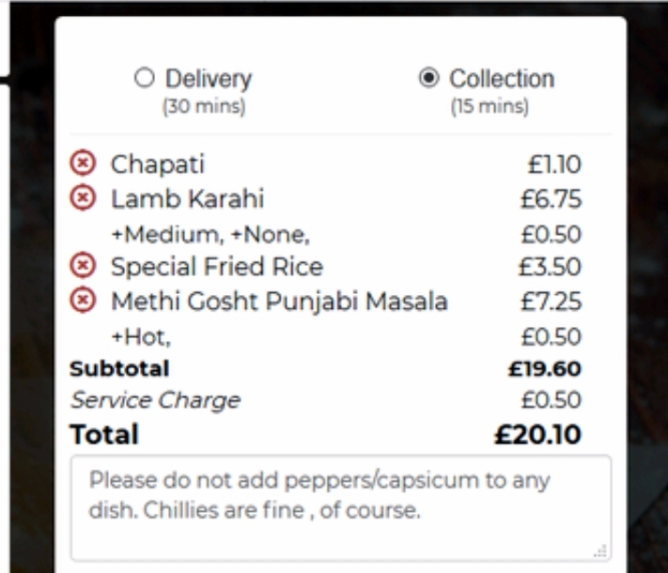This screenshot has width=668, height=573.
Task: Click the Chapati item name
Action: pyautogui.click(x=158, y=165)
